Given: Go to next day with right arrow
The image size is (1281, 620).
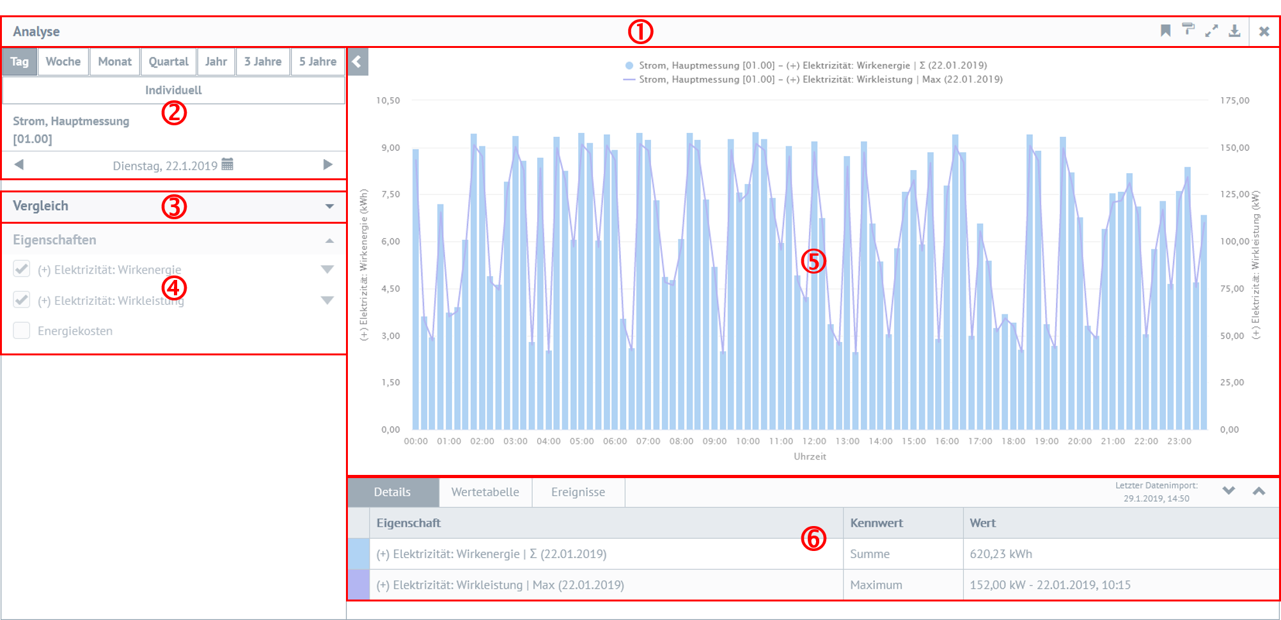Looking at the screenshot, I should coord(327,165).
